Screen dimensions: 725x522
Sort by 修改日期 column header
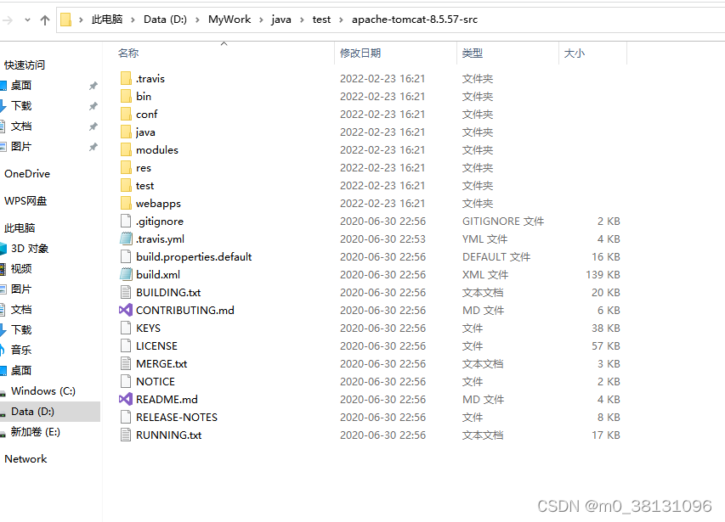coord(360,53)
